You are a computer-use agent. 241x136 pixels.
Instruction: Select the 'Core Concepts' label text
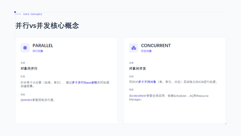[32, 14]
